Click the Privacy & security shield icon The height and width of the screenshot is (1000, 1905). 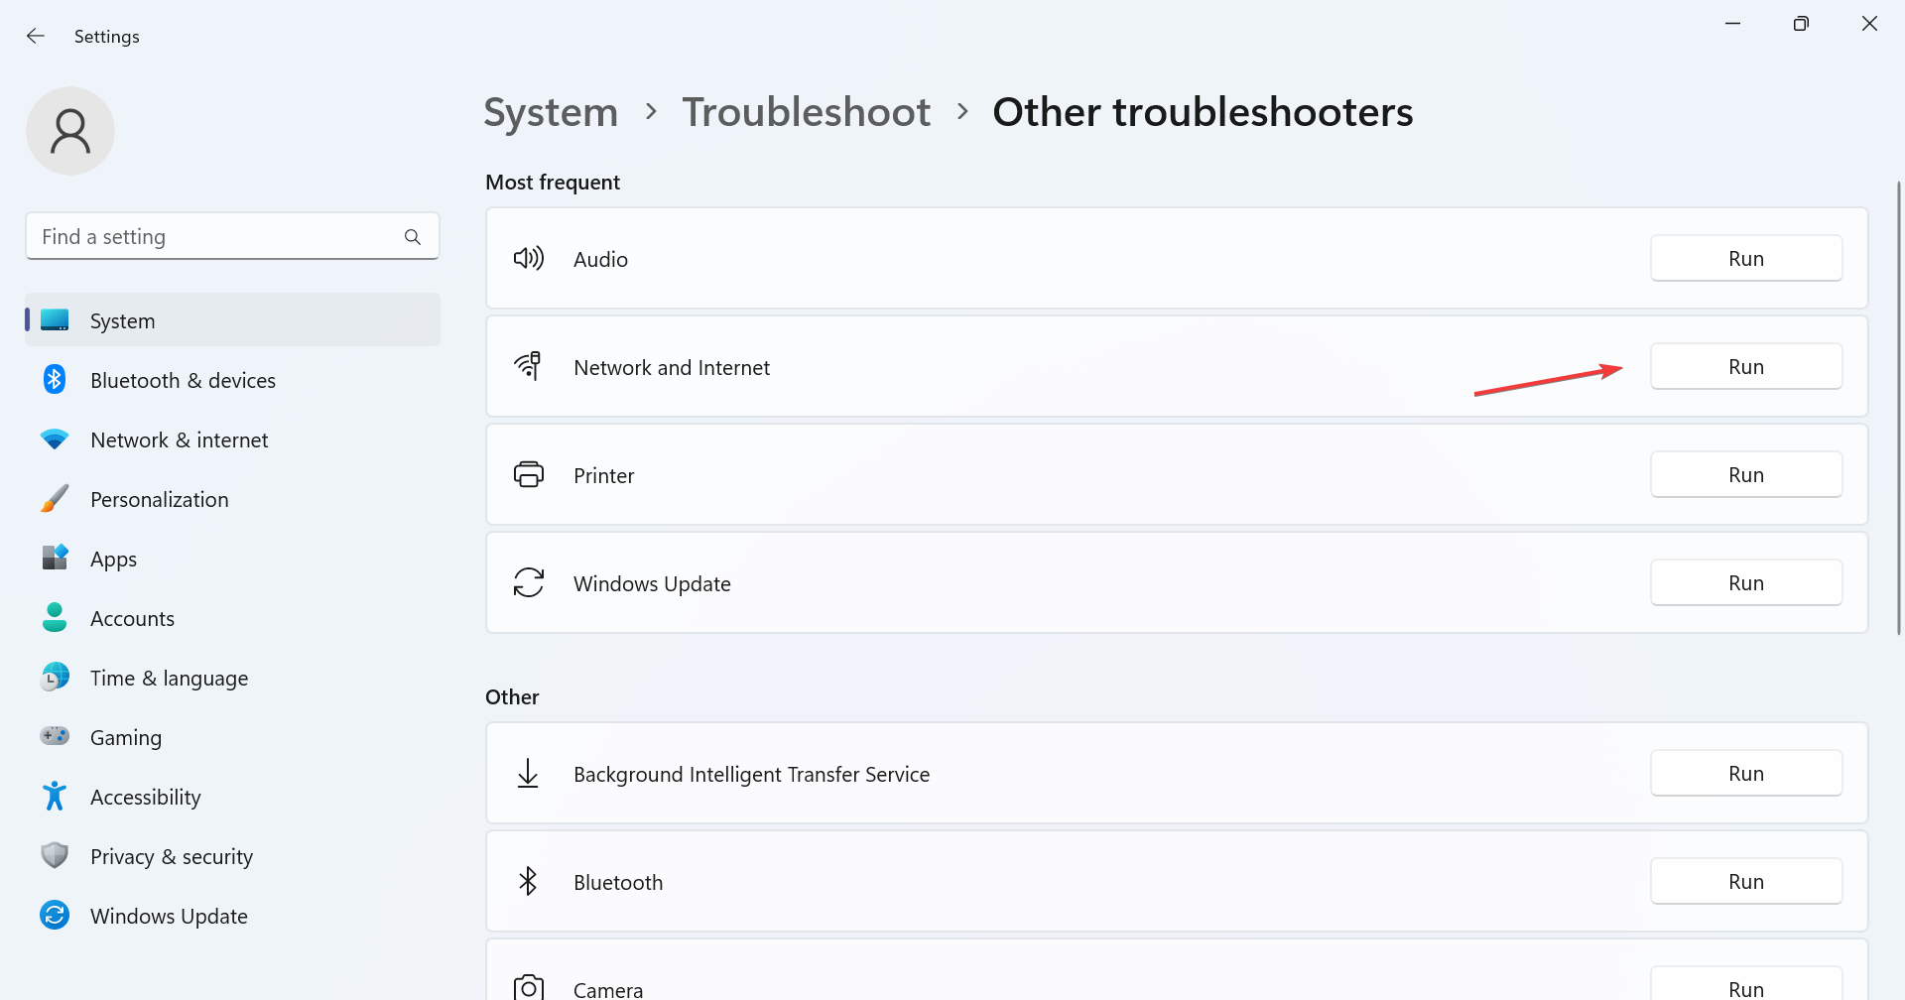55,855
